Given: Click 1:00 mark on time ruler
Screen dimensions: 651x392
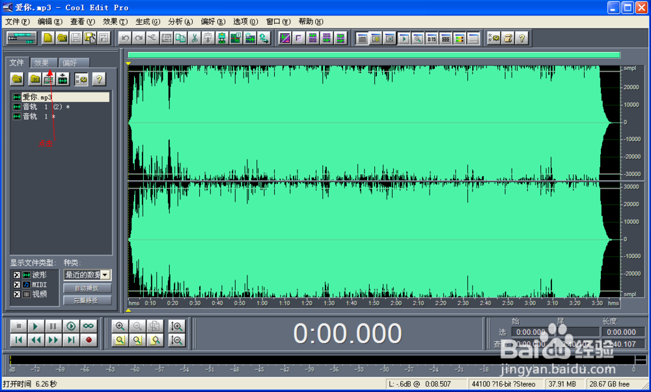Looking at the screenshot, I should pos(262,303).
